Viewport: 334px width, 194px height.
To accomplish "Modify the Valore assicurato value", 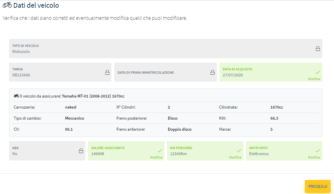I will pyautogui.click(x=156, y=157).
